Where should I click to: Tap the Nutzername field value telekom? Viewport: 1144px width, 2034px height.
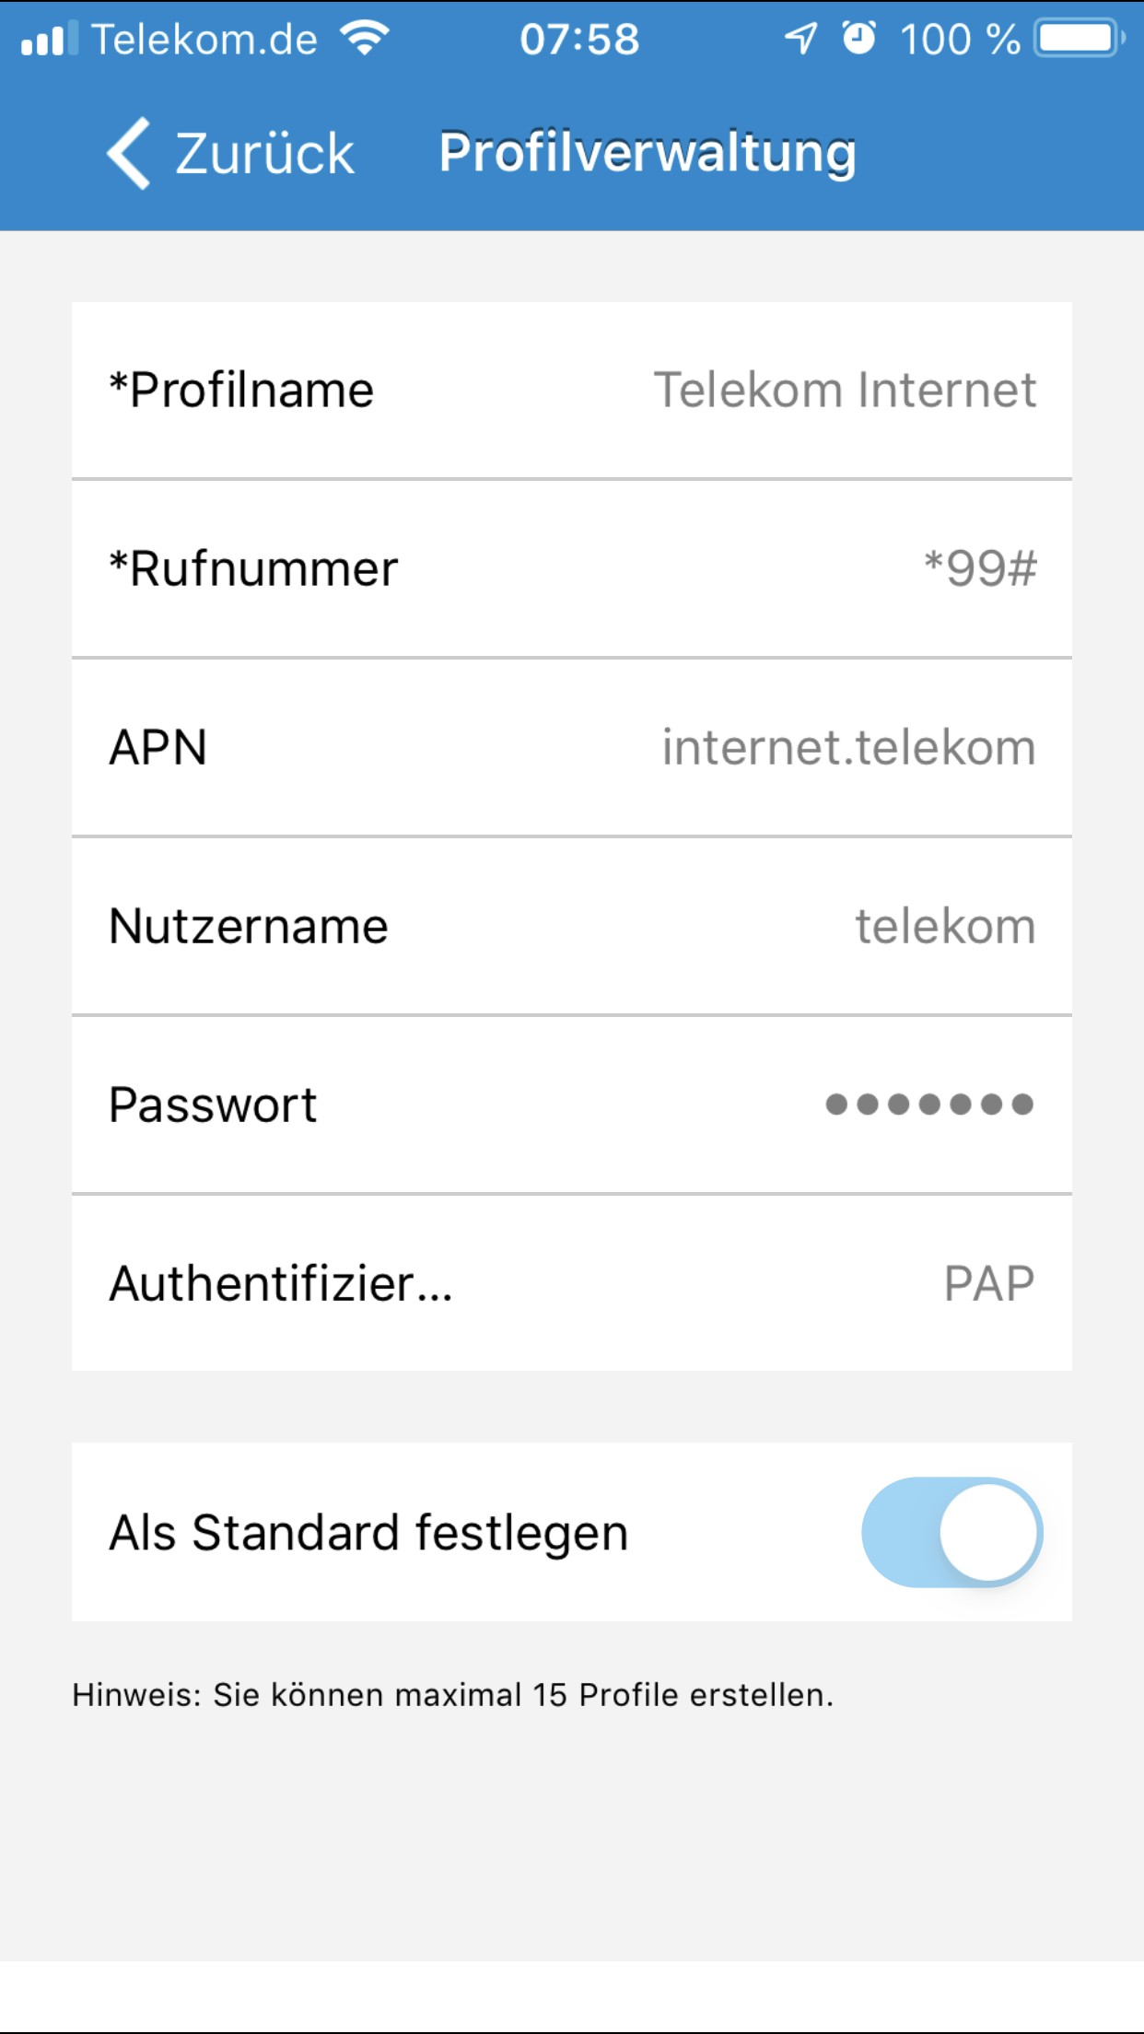(x=945, y=926)
